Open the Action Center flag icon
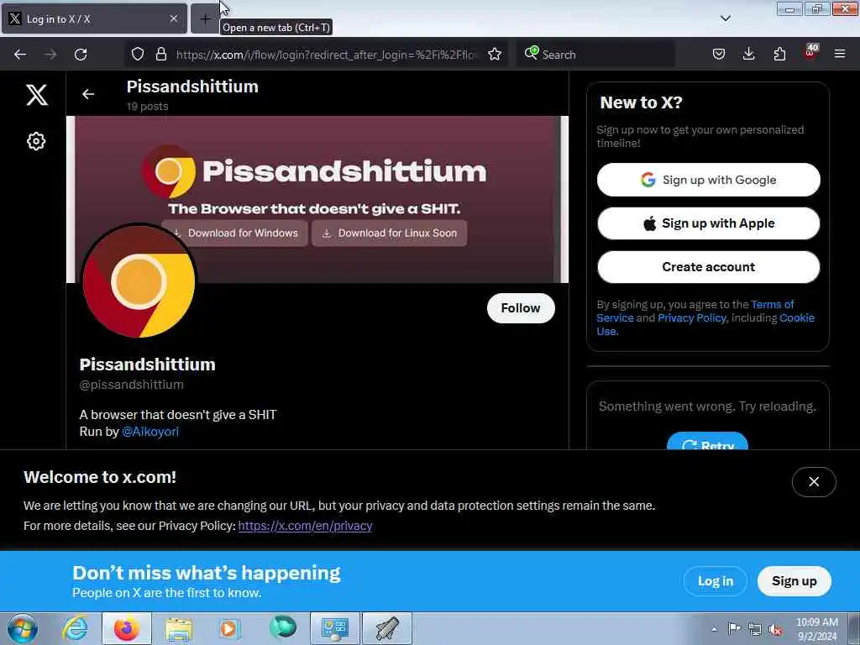 tap(734, 629)
